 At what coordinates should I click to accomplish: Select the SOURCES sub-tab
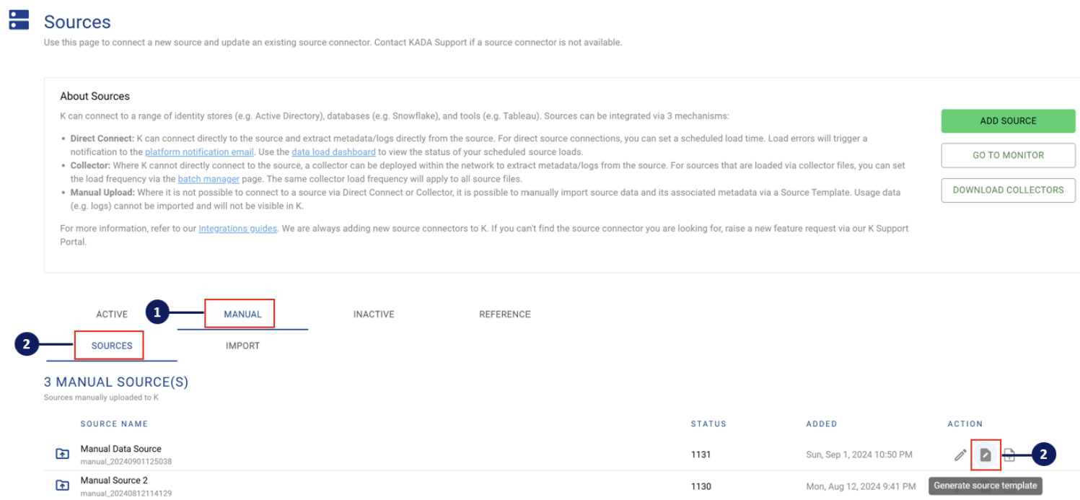coord(112,346)
